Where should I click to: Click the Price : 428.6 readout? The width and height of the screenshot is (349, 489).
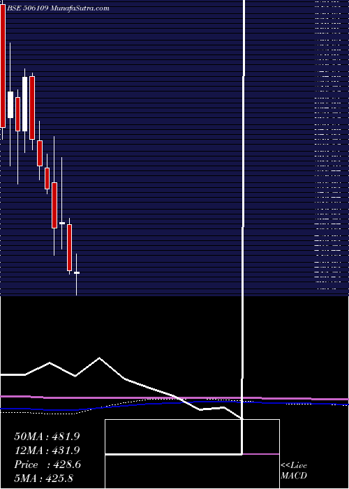pyautogui.click(x=47, y=465)
